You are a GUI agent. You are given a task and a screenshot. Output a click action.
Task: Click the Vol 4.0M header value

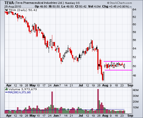click(x=94, y=7)
